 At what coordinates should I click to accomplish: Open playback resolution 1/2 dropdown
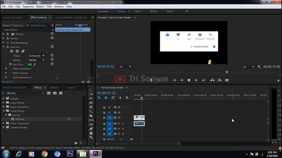(x=249, y=67)
